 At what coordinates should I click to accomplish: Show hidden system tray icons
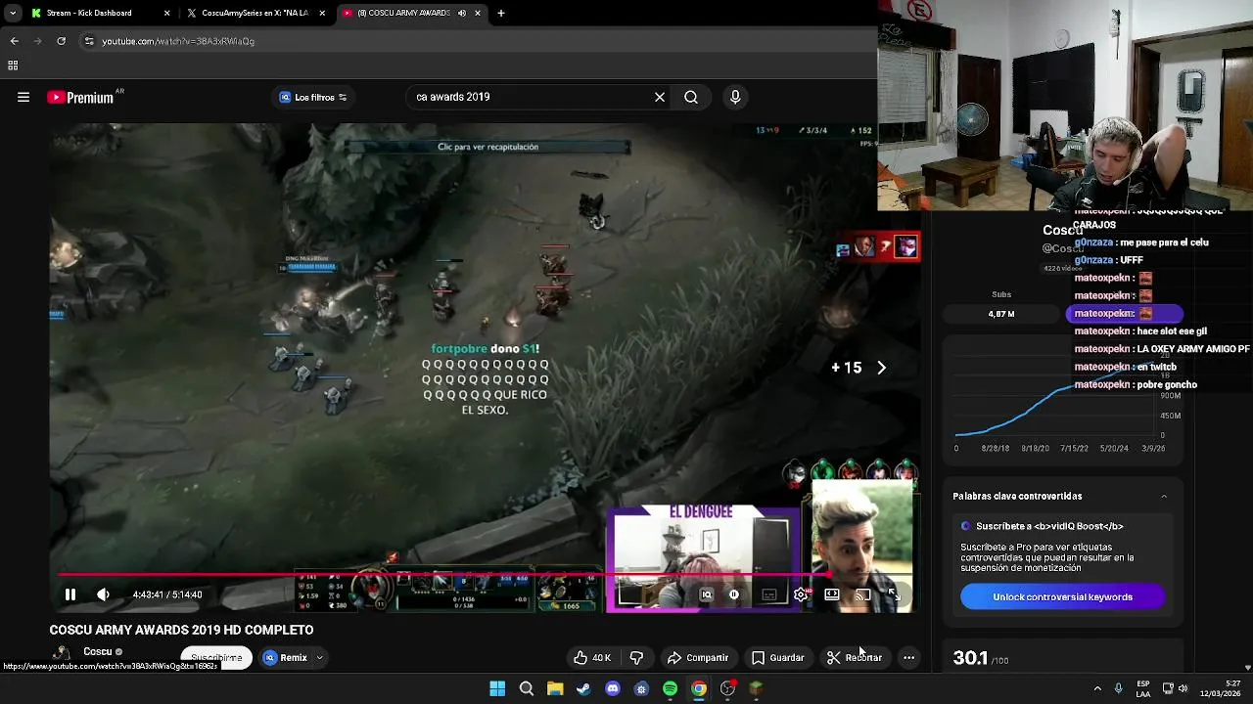tap(1097, 688)
